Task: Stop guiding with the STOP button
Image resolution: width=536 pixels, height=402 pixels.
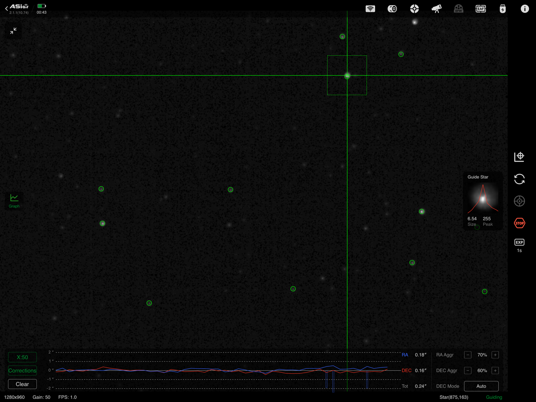Action: click(x=519, y=223)
